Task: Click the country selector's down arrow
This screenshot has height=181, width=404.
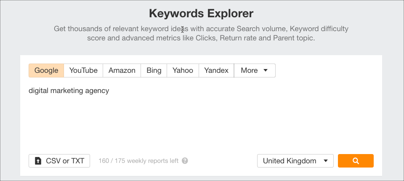Action: point(326,161)
